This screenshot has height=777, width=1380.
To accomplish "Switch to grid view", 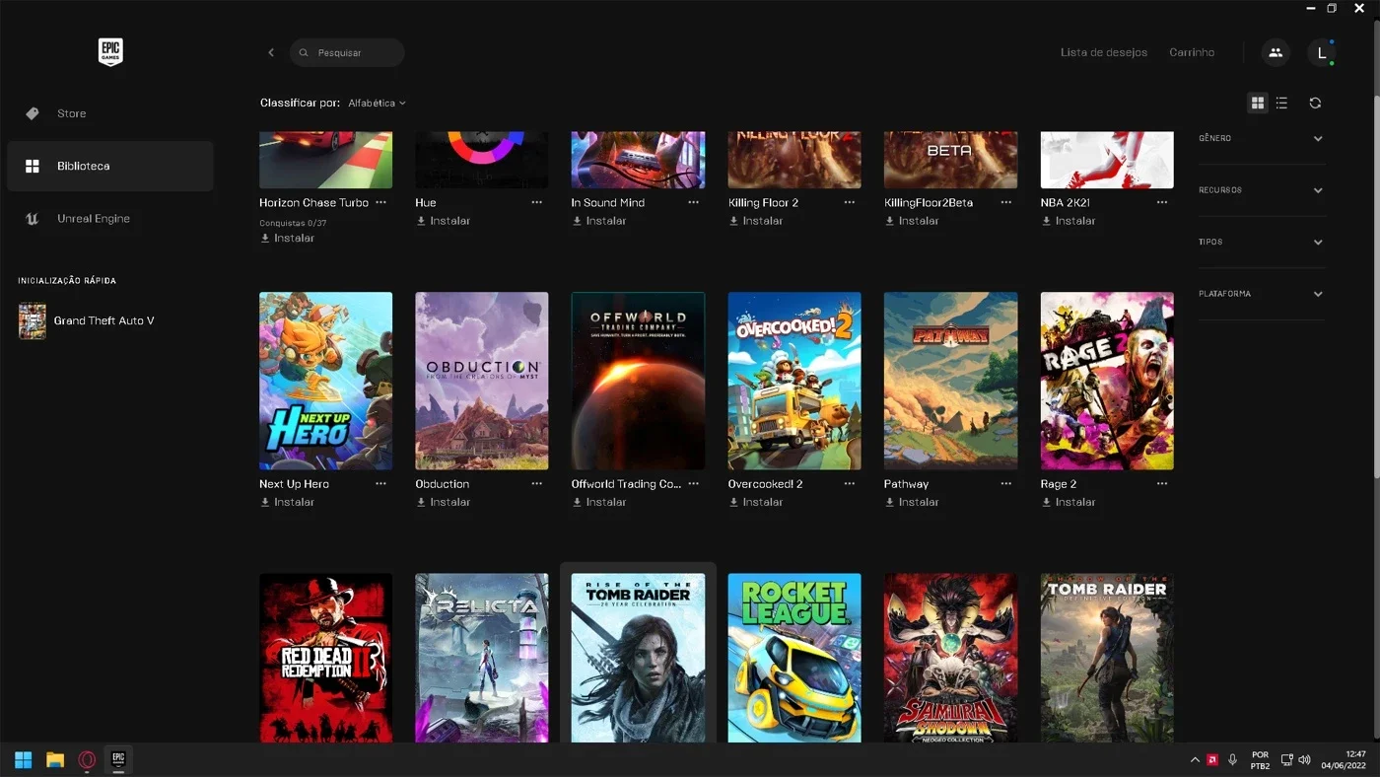I will click(1258, 103).
